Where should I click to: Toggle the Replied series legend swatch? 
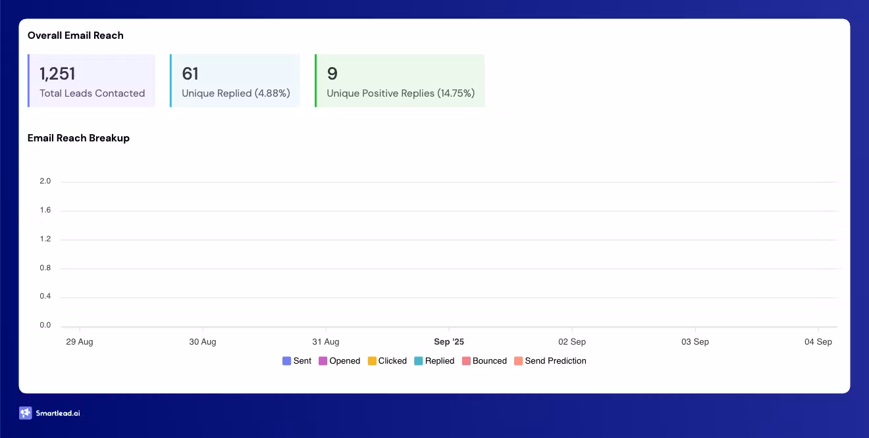pyautogui.click(x=419, y=361)
